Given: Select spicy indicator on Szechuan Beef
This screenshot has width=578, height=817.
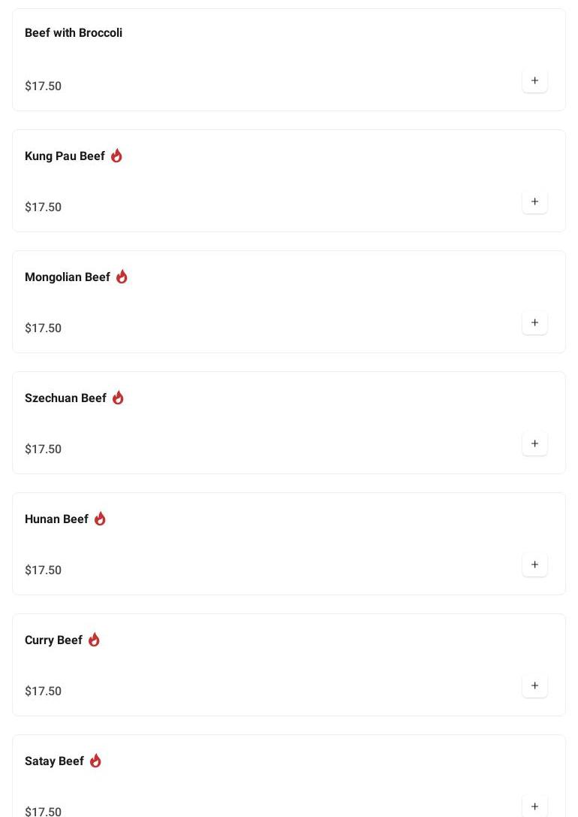Looking at the screenshot, I should click(x=118, y=398).
